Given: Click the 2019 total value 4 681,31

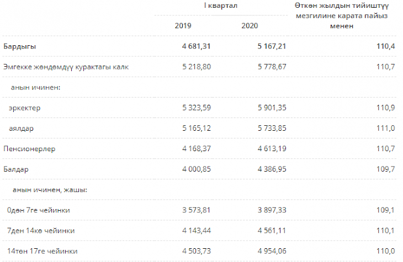Looking at the screenshot, I should 196,46.
